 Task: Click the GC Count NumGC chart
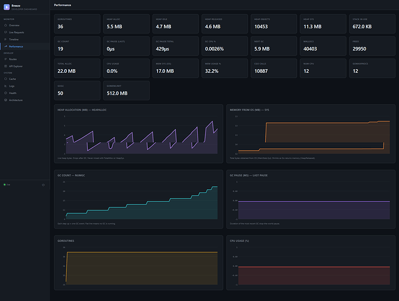tap(139, 199)
